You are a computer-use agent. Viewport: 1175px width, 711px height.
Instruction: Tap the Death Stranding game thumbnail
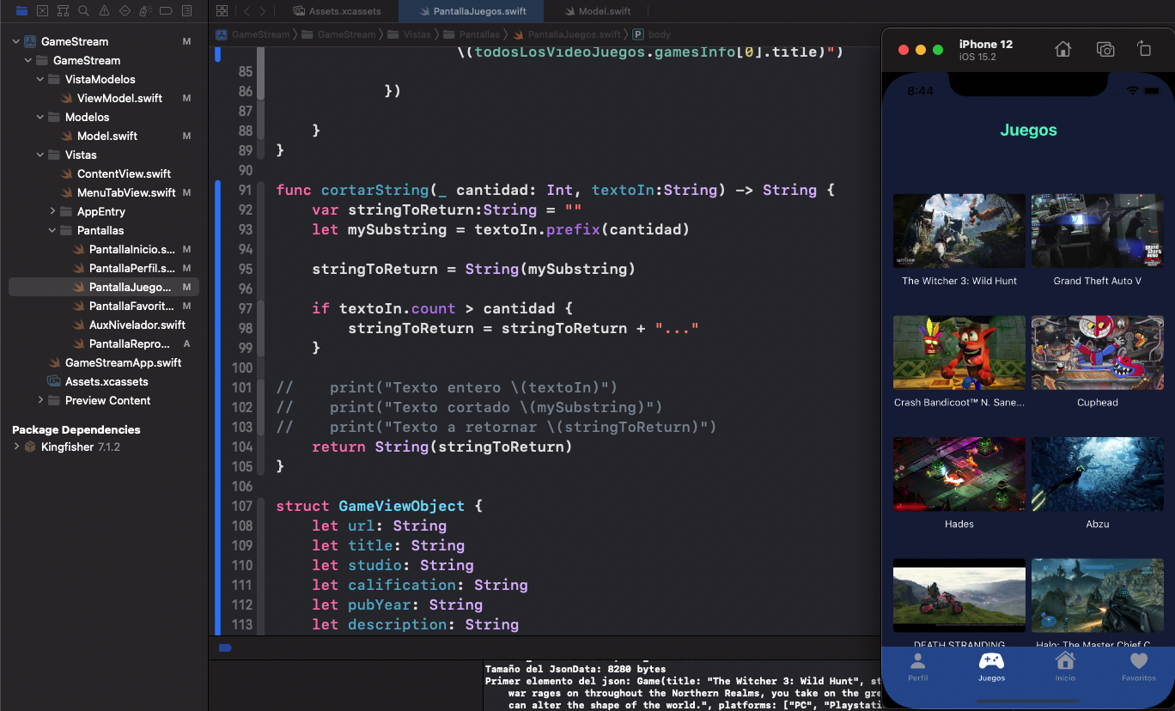tap(959, 596)
